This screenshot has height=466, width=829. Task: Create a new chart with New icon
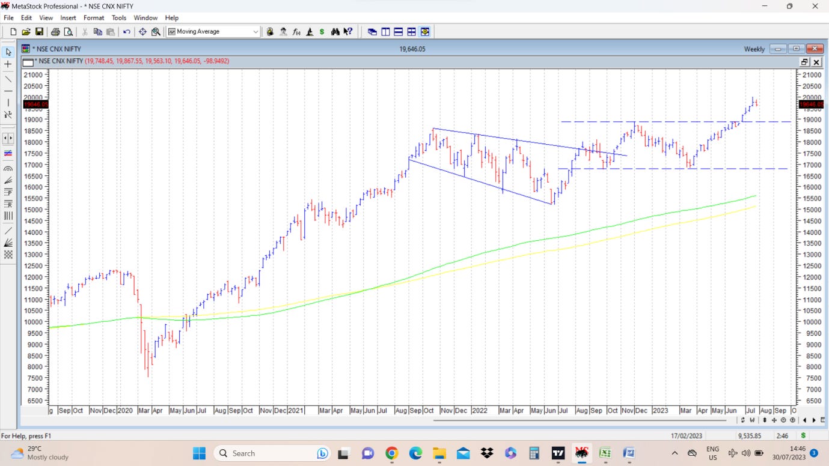pyautogui.click(x=13, y=32)
